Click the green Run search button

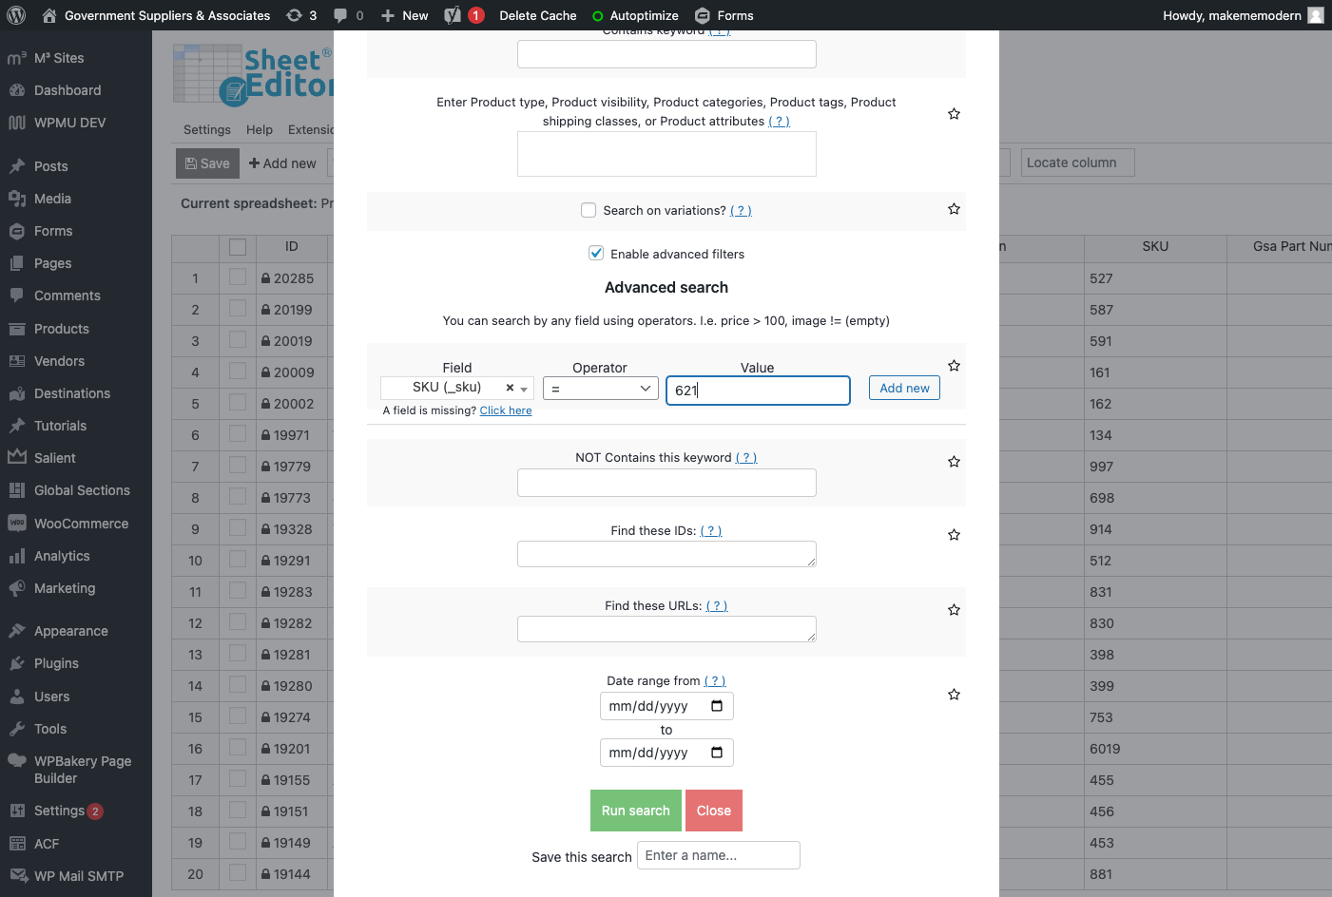[x=635, y=811]
